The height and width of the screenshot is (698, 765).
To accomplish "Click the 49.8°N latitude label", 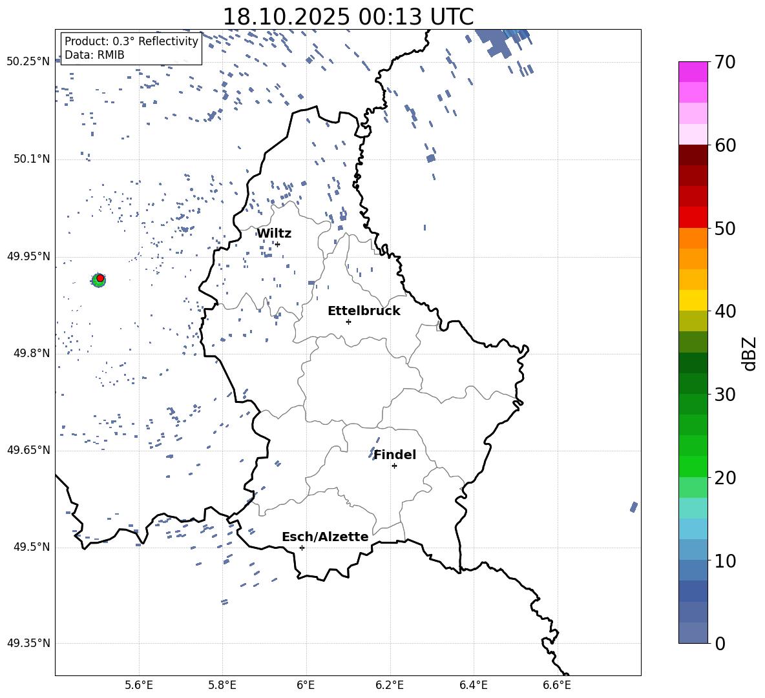I will point(32,353).
